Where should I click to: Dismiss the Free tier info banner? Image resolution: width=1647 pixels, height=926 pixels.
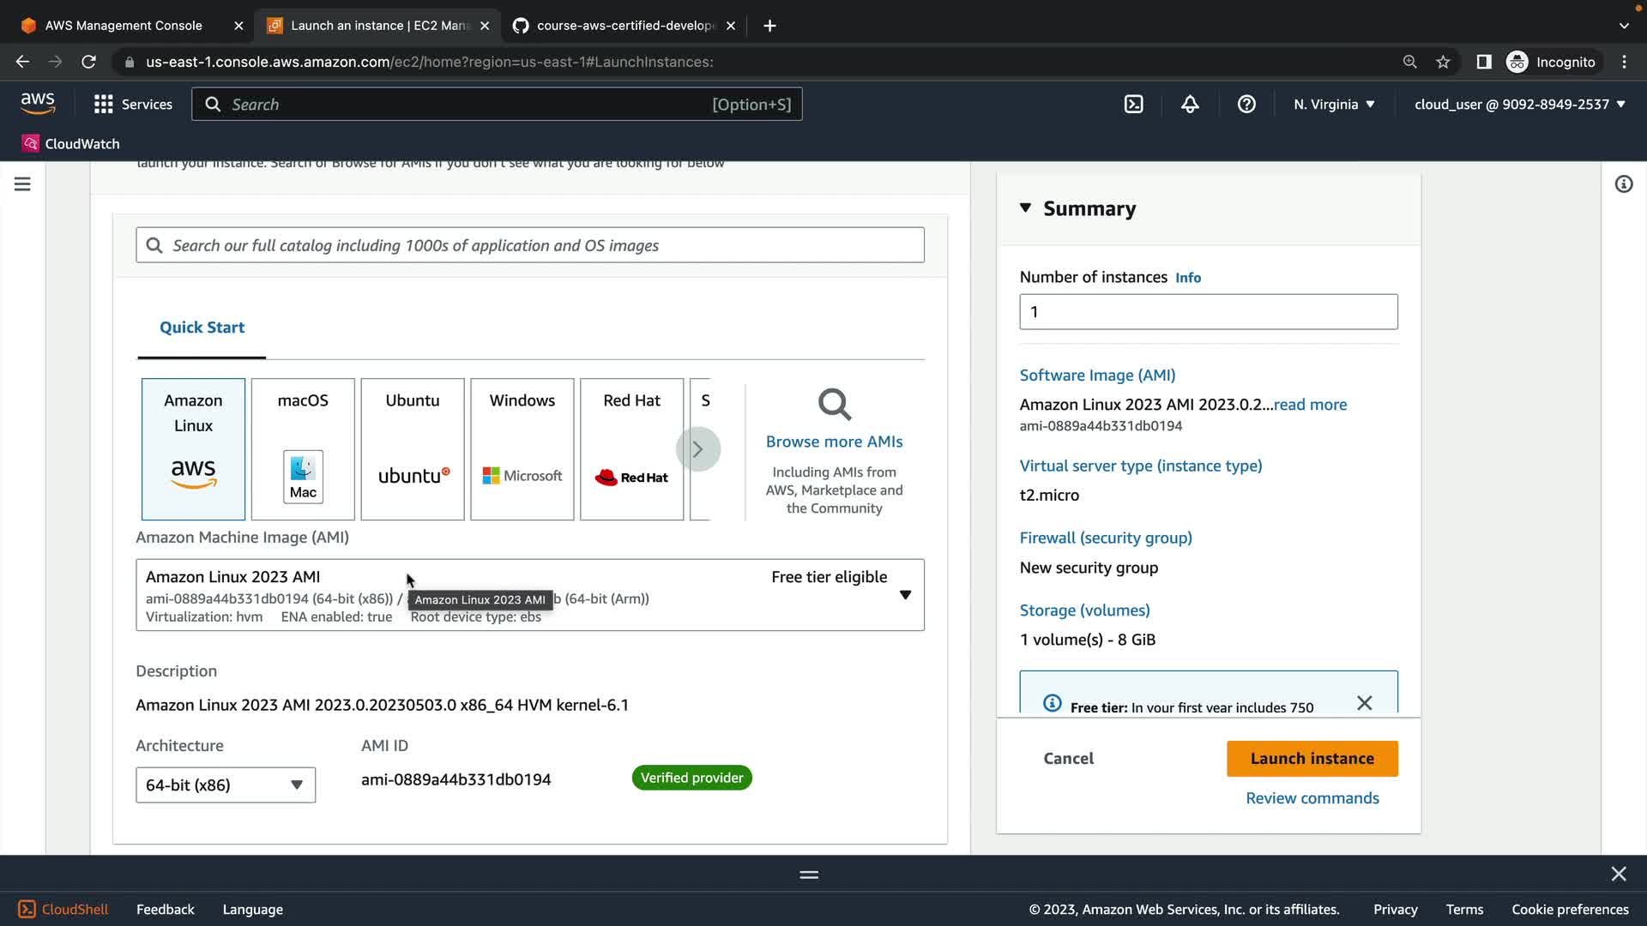pyautogui.click(x=1364, y=703)
